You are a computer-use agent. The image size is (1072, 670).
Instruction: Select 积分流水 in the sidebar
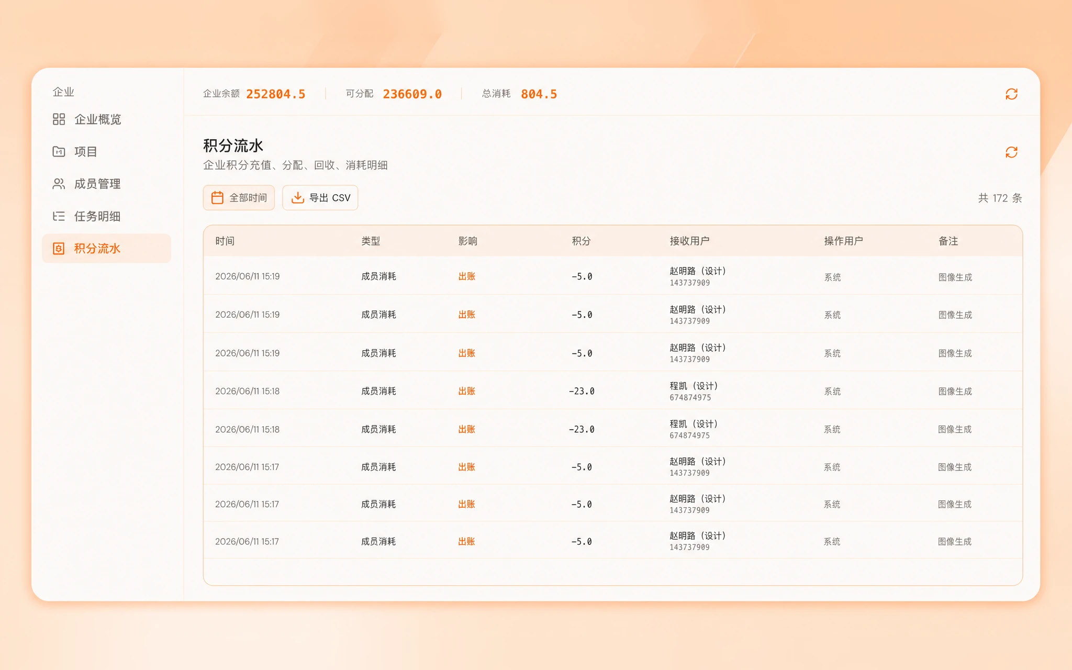[106, 249]
